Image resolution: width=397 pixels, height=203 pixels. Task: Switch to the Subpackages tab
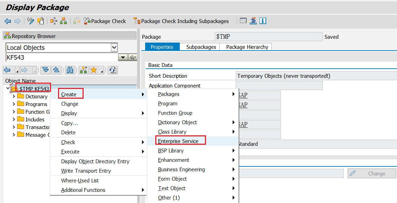(201, 47)
